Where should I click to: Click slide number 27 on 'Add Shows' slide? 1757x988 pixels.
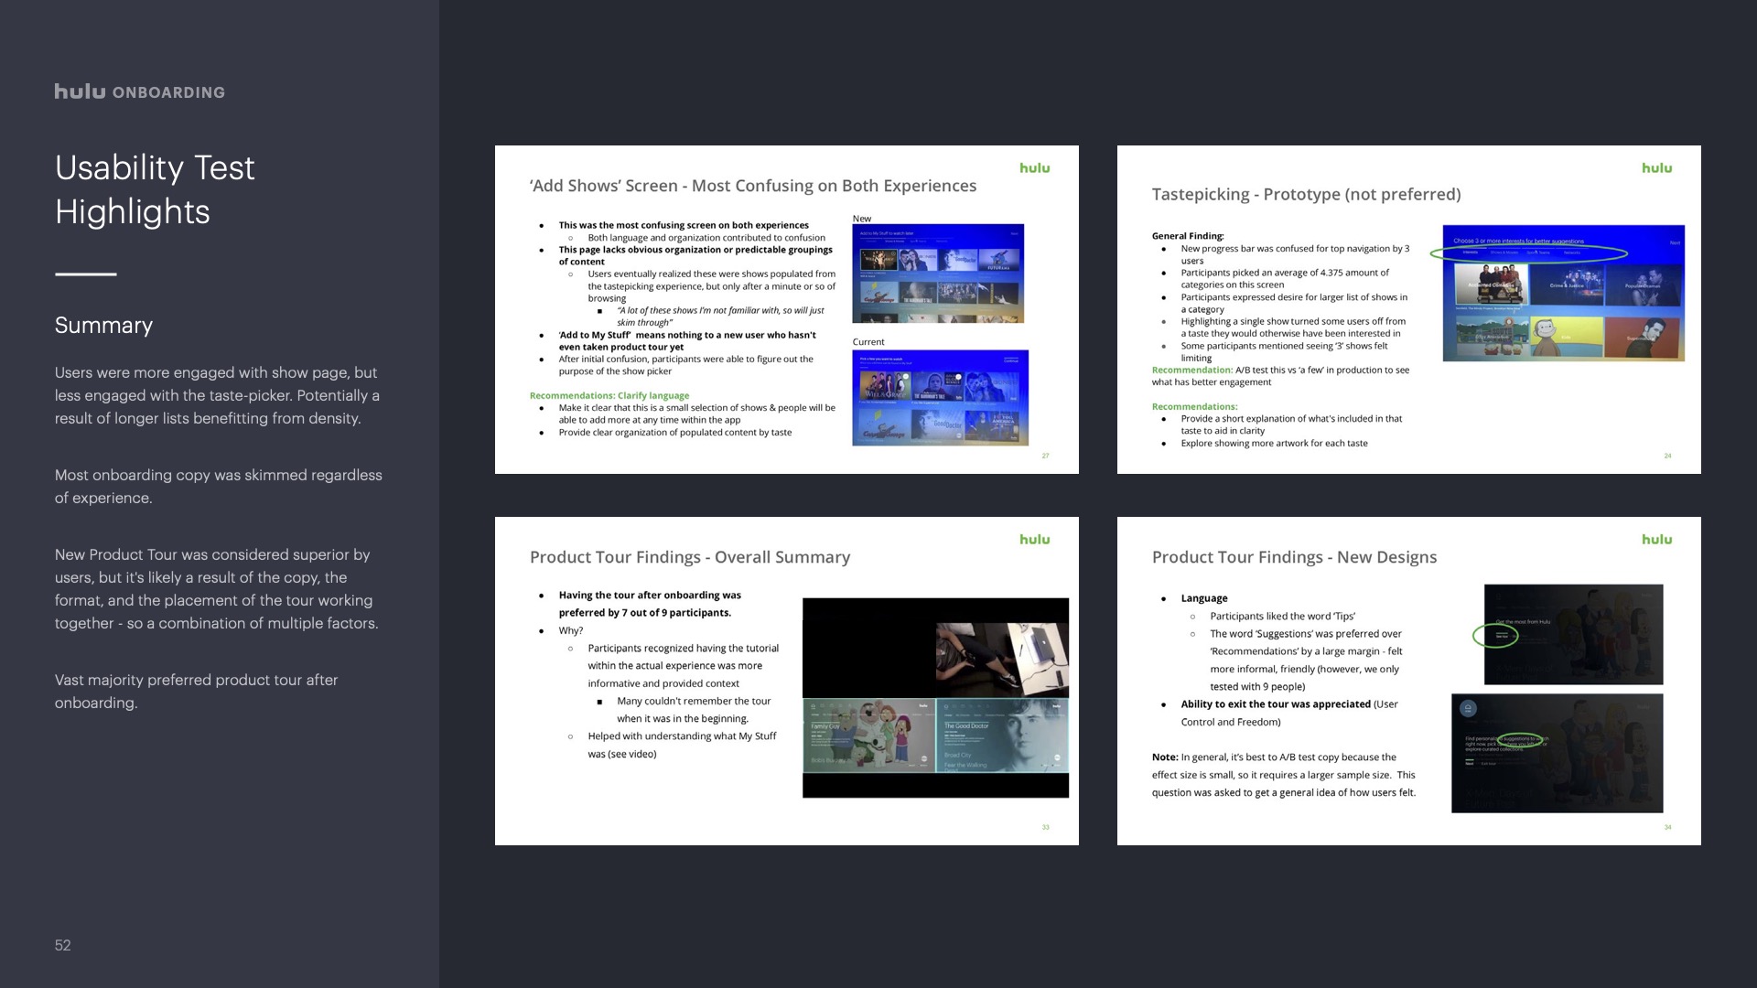(1045, 456)
